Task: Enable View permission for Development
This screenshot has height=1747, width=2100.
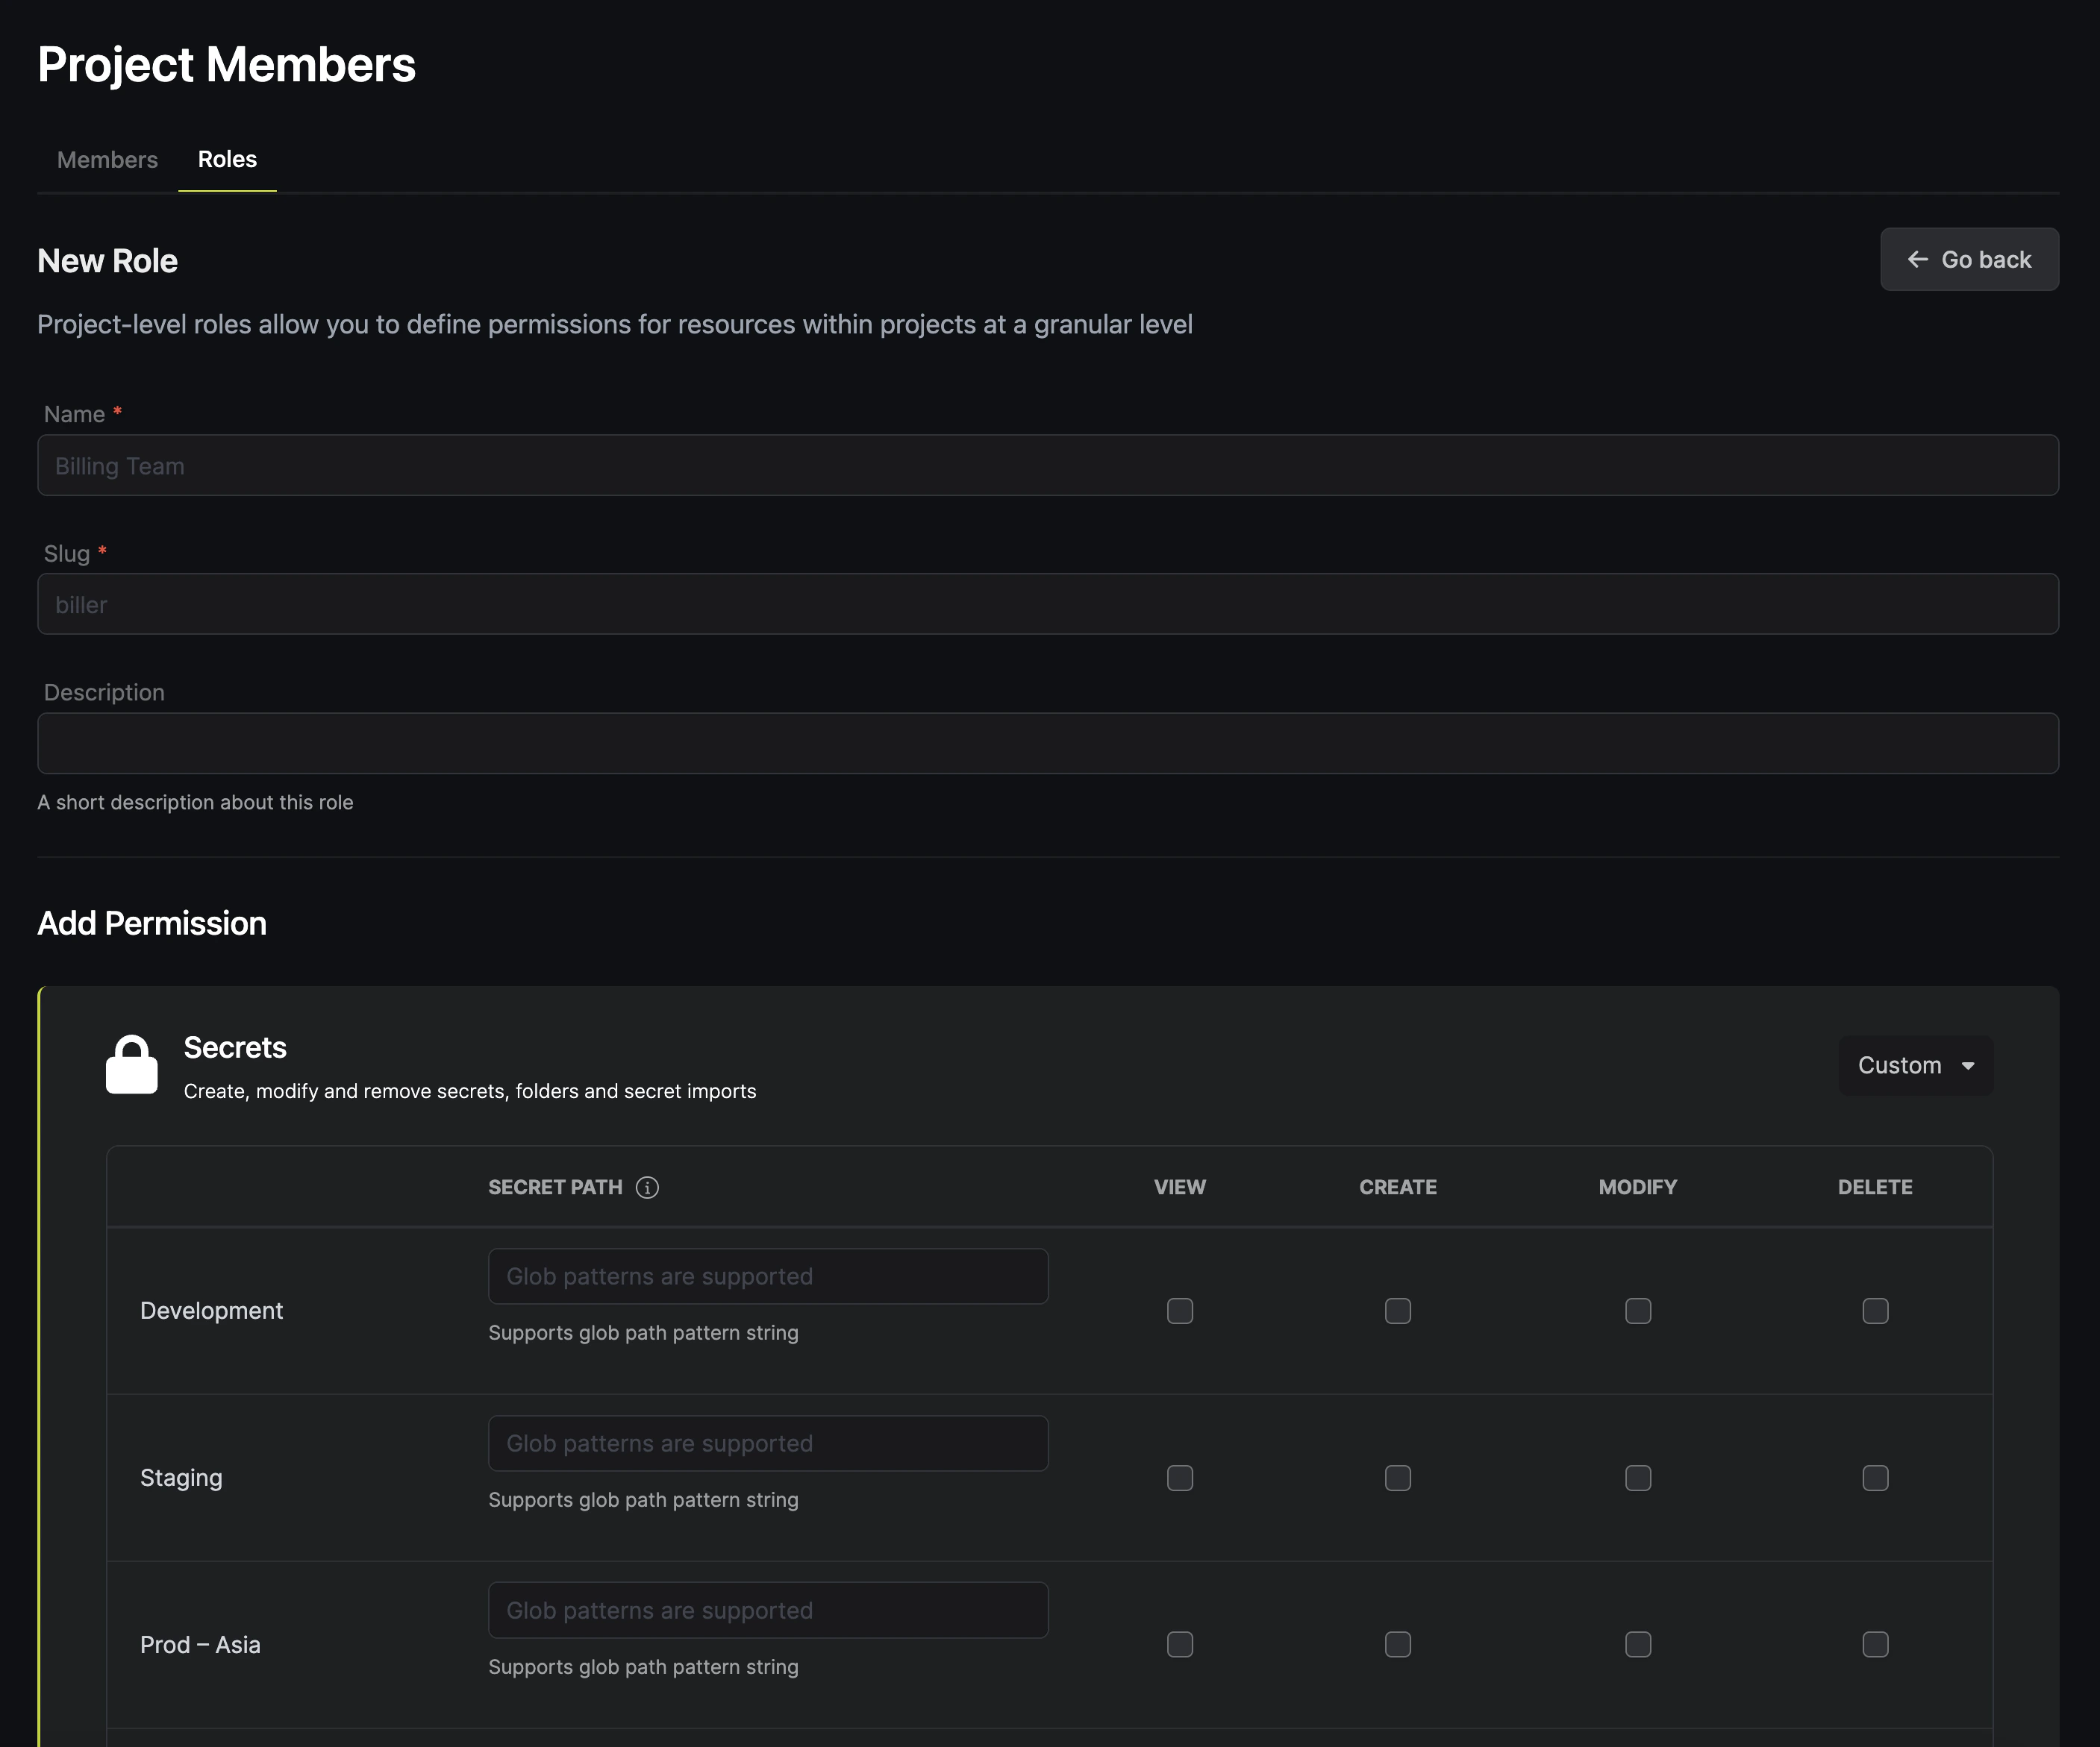Action: pos(1180,1310)
